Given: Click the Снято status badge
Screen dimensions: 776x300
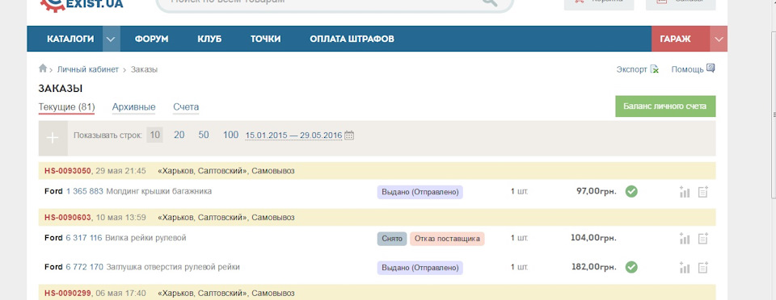Looking at the screenshot, I should coord(392,239).
